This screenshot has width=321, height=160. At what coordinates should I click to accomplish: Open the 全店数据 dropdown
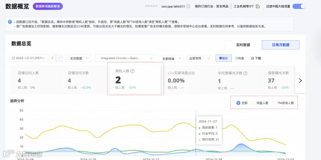[x=79, y=58]
